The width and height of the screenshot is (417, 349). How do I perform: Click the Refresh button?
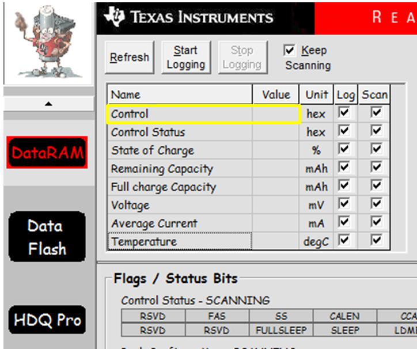[x=130, y=57]
